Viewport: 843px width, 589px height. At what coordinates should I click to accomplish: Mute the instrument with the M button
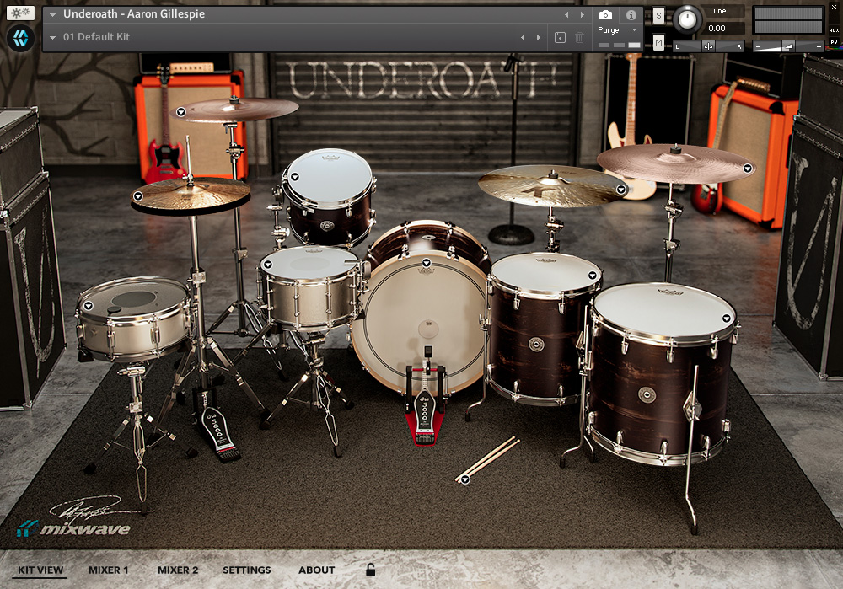tap(658, 42)
